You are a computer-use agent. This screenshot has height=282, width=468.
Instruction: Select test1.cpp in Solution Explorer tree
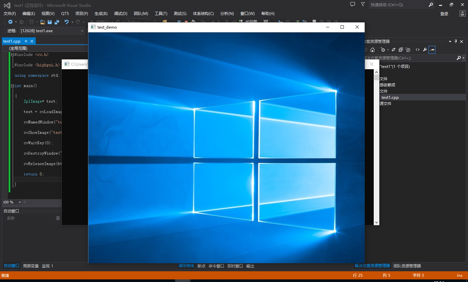[x=390, y=97]
